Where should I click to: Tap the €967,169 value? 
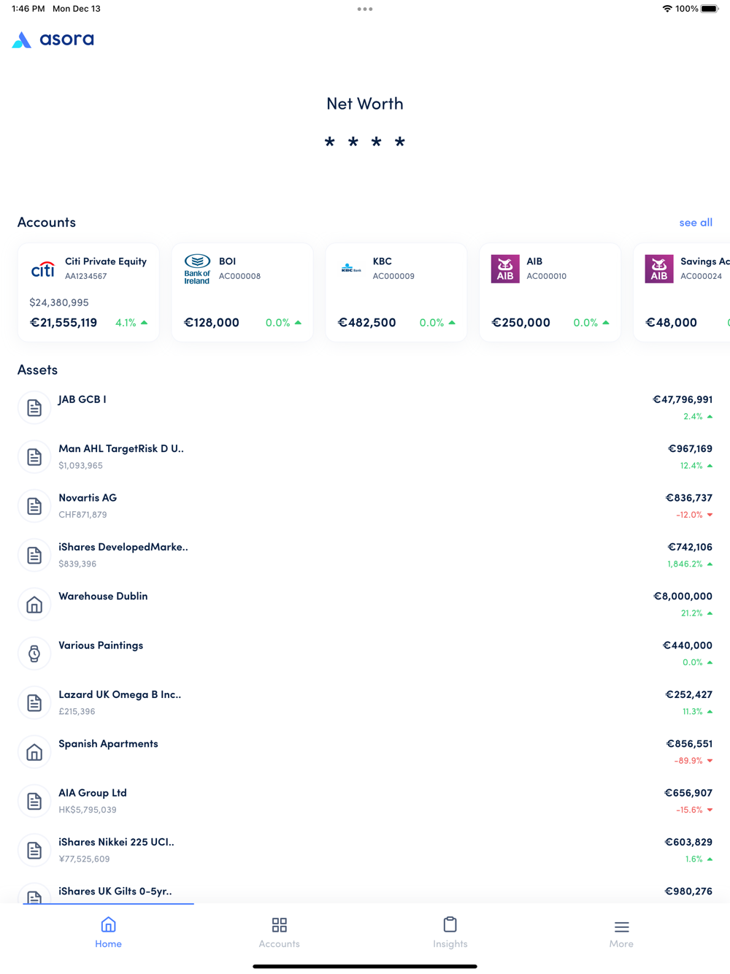[690, 448]
